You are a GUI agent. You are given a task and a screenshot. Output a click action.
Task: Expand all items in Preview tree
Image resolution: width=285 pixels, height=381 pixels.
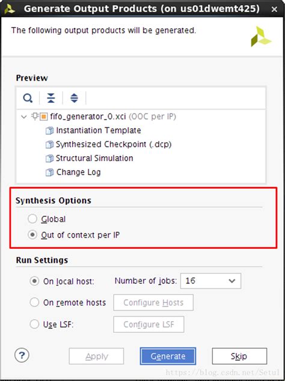pyautogui.click(x=74, y=98)
